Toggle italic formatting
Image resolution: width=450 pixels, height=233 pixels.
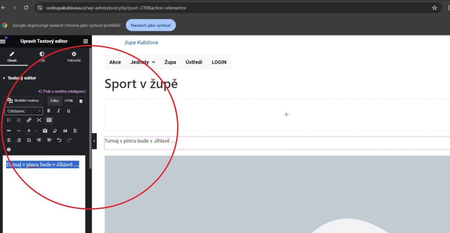point(58,111)
